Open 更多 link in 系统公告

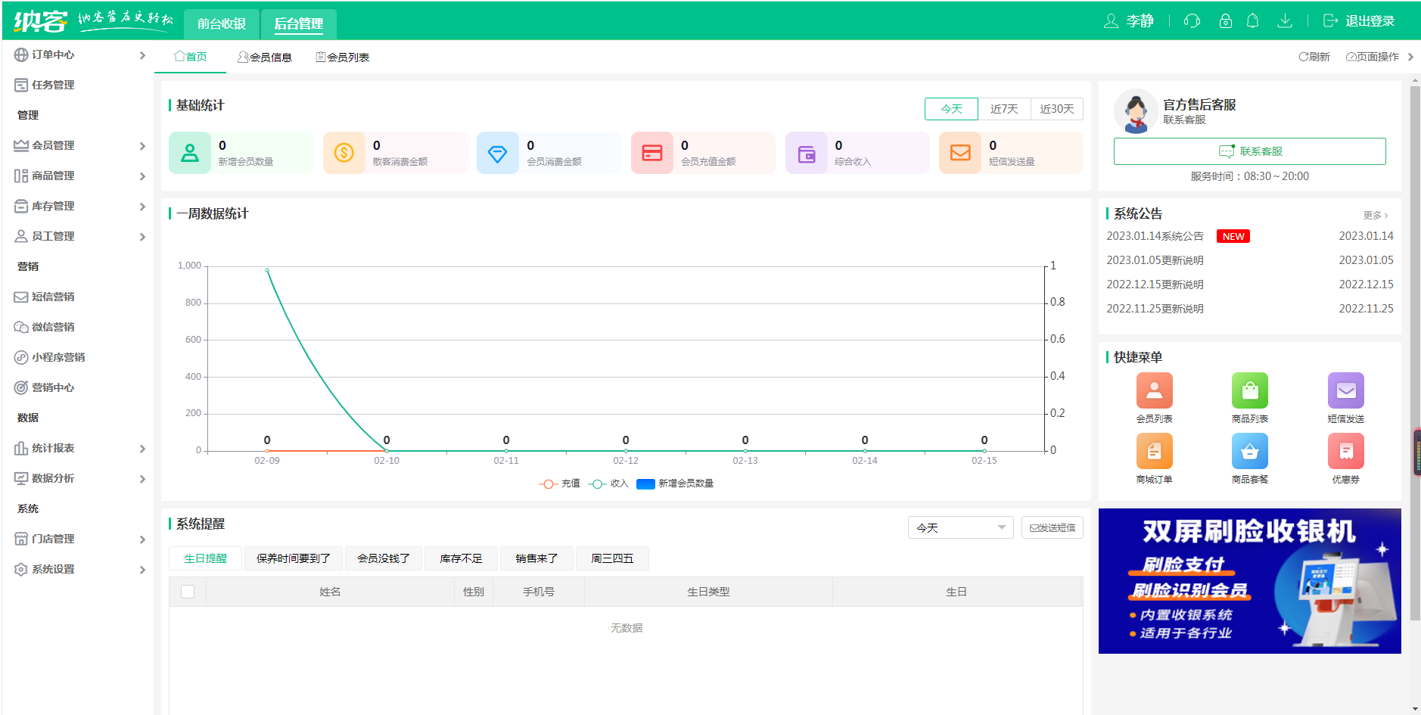(x=1374, y=215)
